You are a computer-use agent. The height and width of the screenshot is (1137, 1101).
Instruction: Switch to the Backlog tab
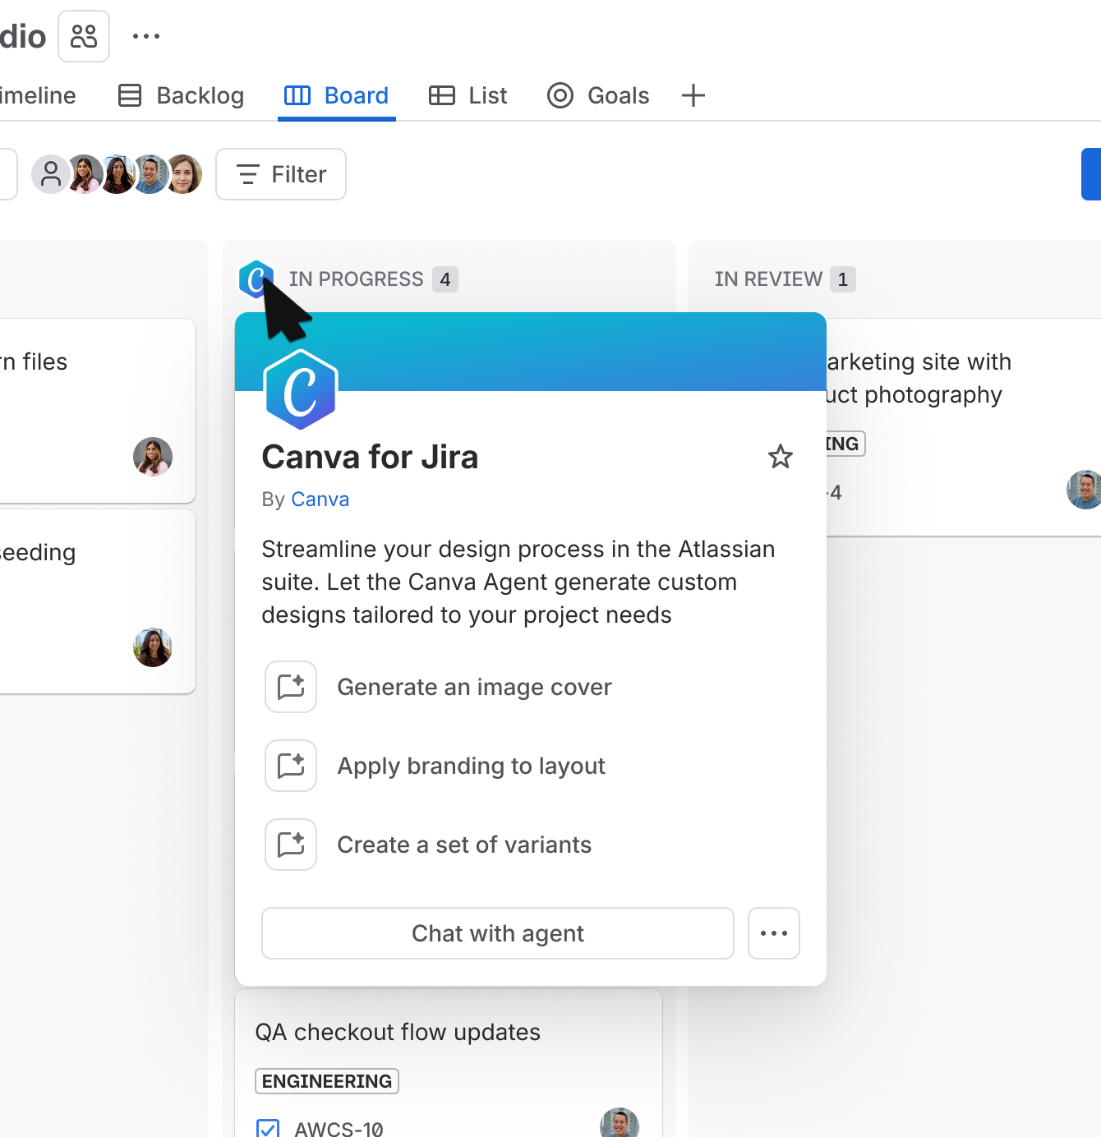tap(182, 95)
